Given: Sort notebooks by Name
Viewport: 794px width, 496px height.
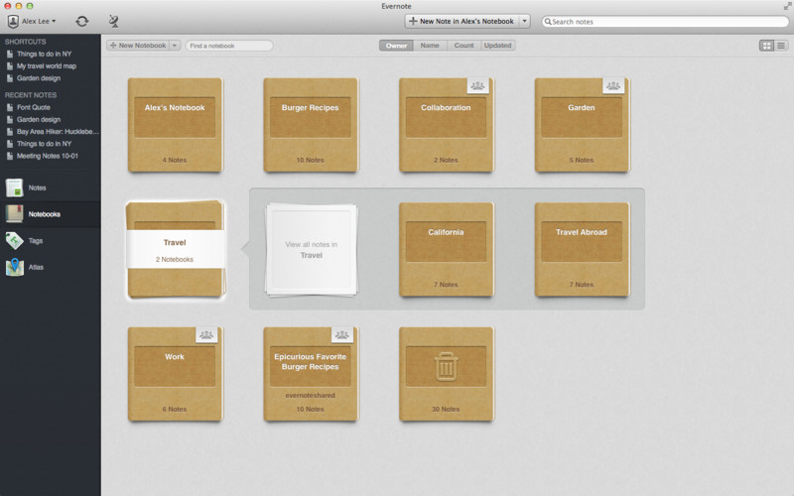Looking at the screenshot, I should click(x=430, y=46).
